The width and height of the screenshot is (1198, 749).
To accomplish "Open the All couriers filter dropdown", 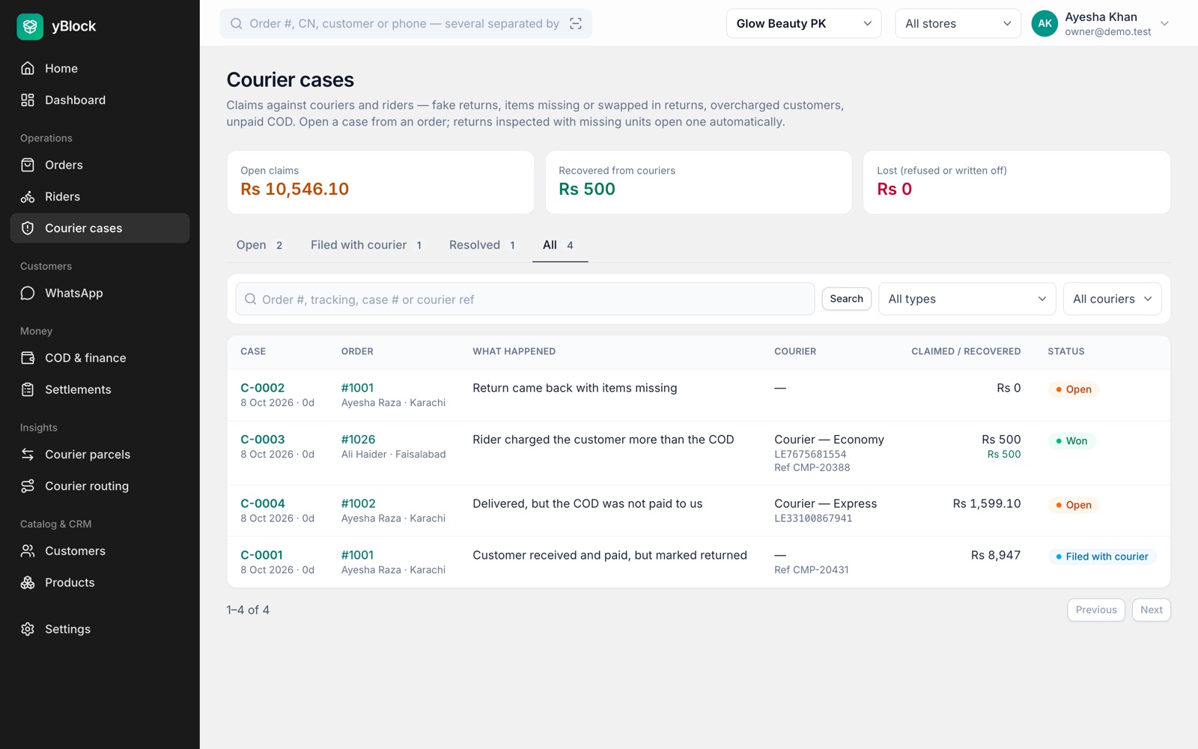I will pos(1112,299).
